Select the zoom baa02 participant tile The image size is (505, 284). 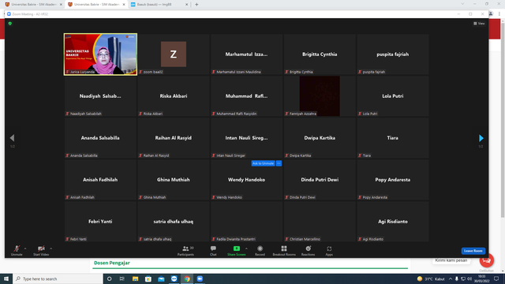tap(174, 54)
